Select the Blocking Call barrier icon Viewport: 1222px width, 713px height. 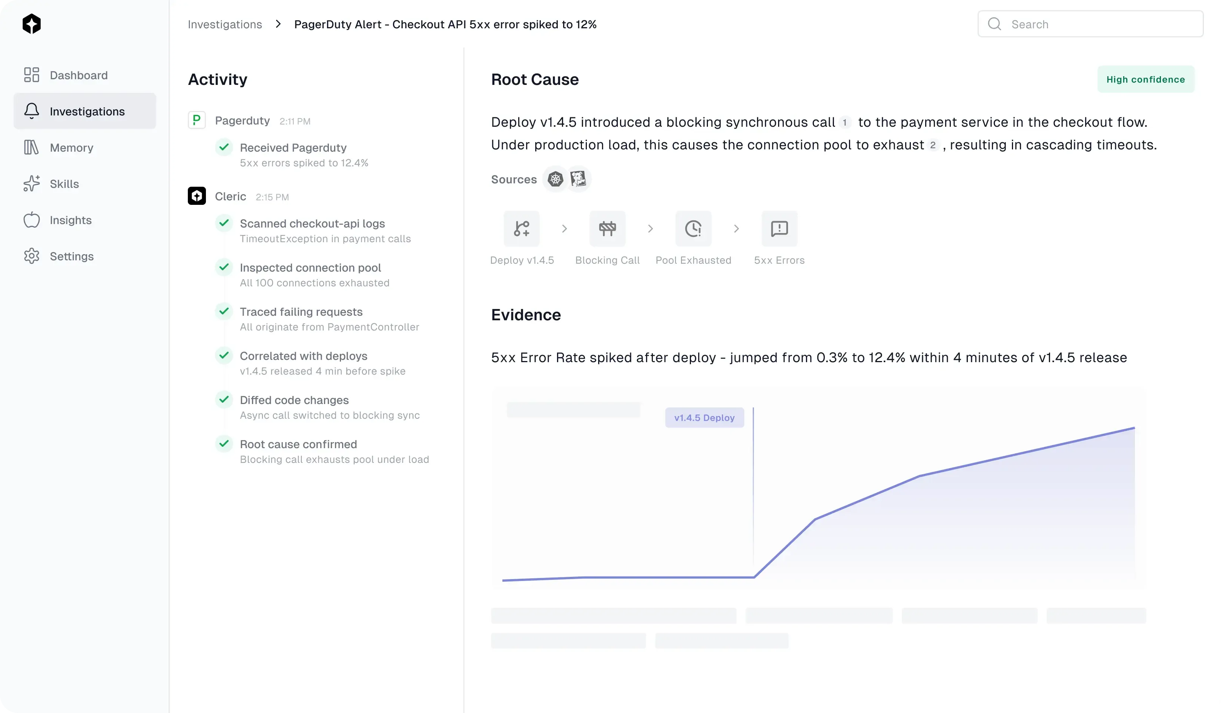pos(607,229)
